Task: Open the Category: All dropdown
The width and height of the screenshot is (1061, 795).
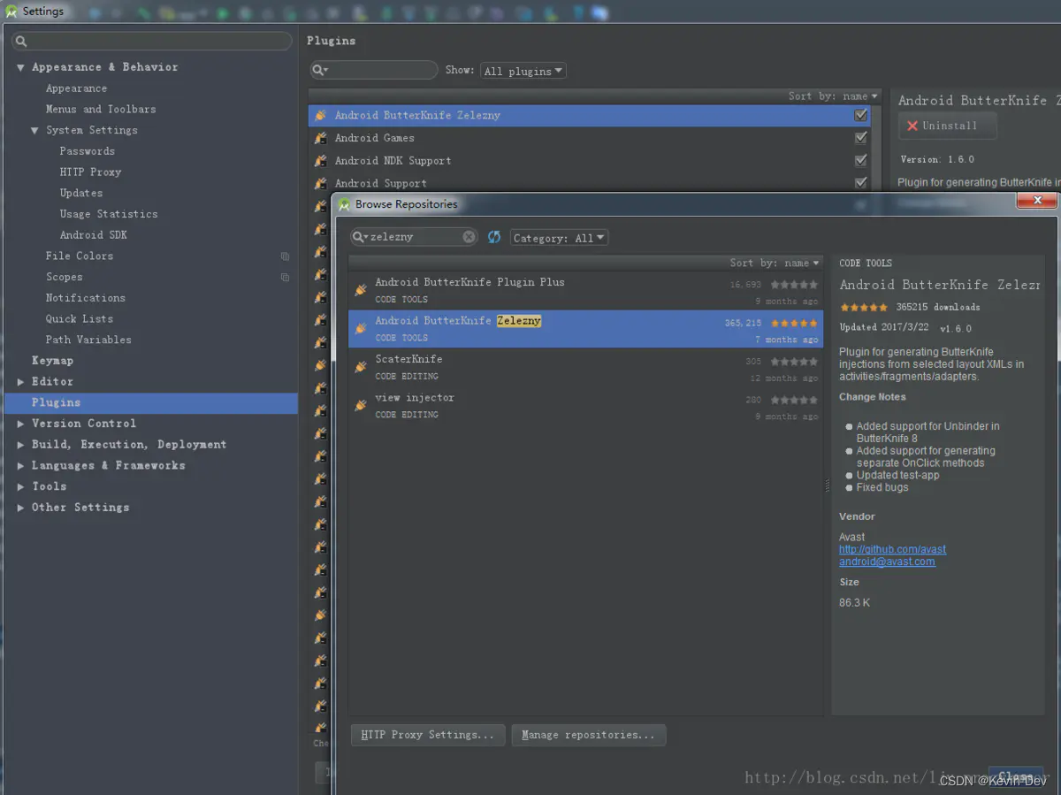Action: click(x=559, y=238)
